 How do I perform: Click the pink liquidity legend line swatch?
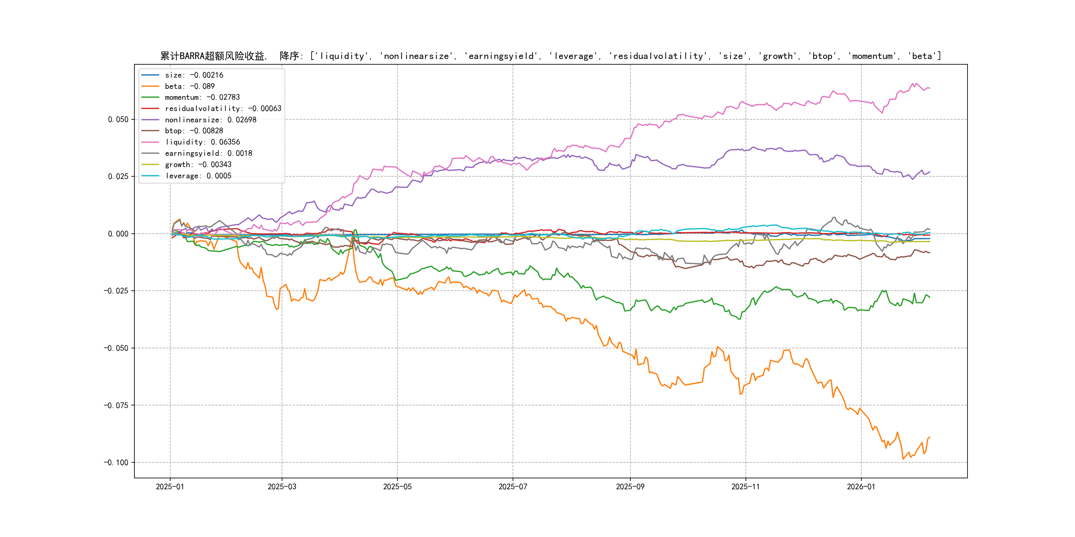tap(150, 142)
